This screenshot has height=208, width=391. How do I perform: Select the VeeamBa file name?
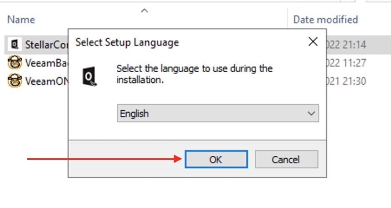pos(47,63)
